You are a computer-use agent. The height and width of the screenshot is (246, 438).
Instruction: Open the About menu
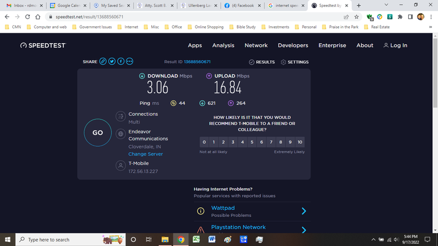click(365, 45)
